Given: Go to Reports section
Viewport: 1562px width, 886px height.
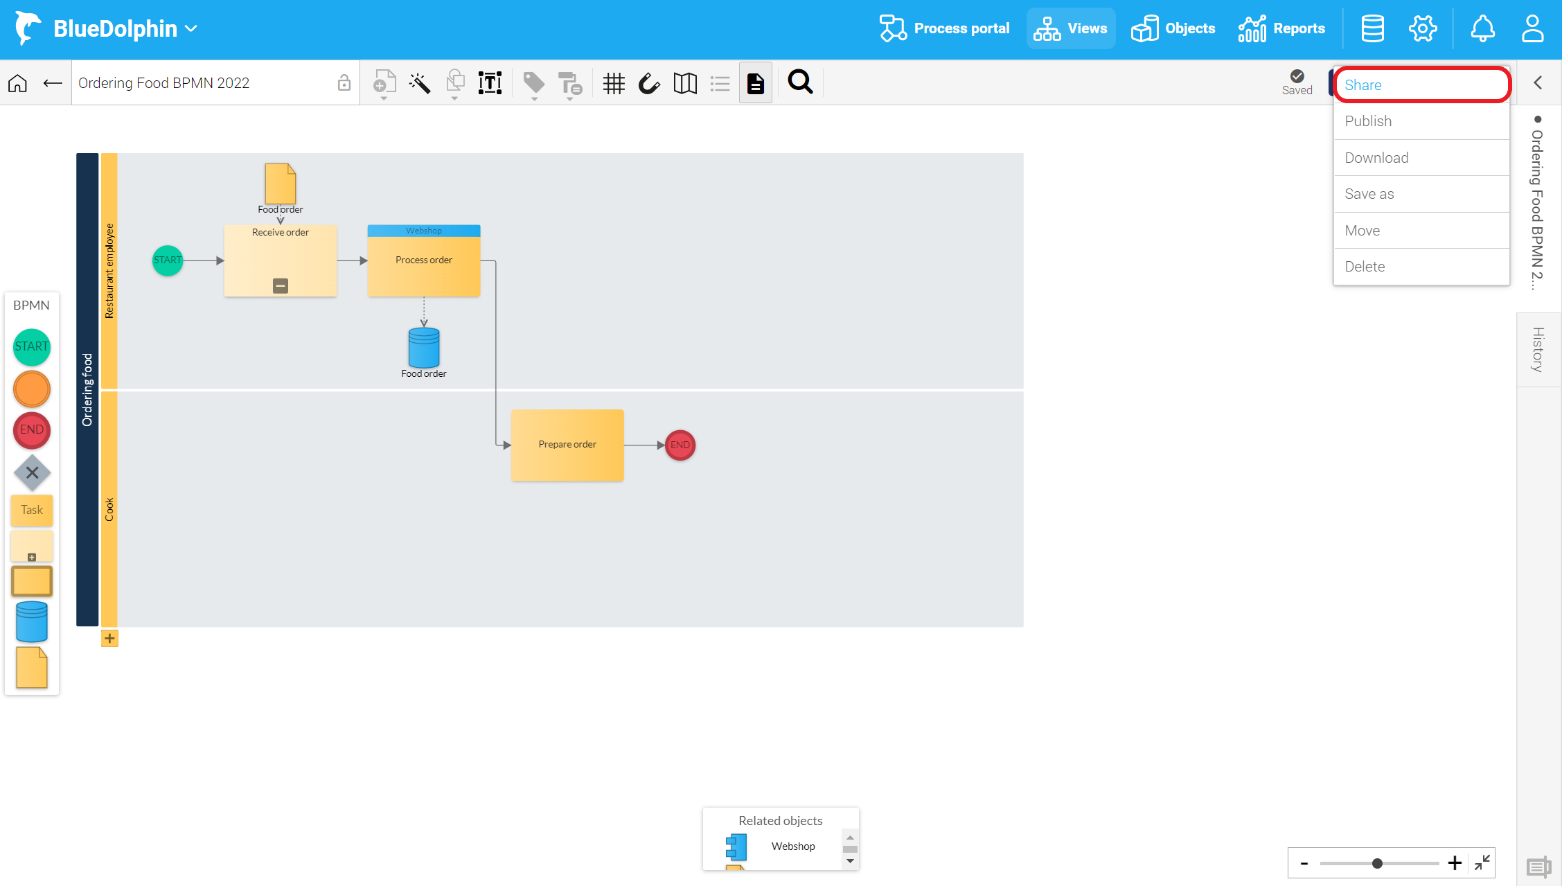Looking at the screenshot, I should tap(1281, 28).
